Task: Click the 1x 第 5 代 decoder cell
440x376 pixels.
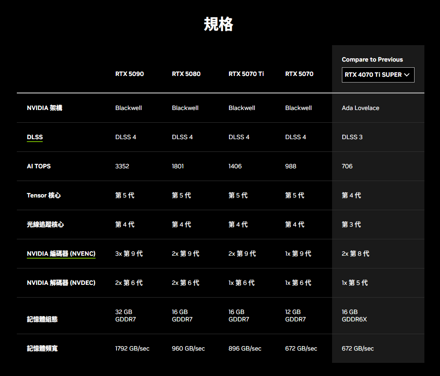Action: click(x=355, y=283)
